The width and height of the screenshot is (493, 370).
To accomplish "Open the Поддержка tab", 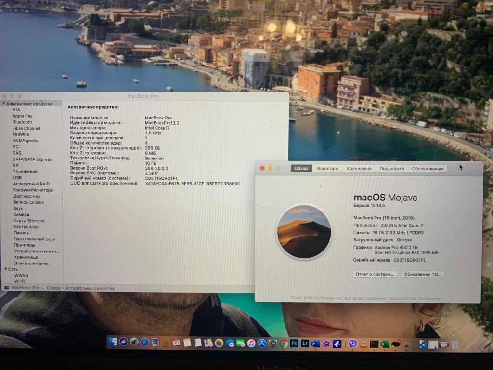I will click(x=392, y=168).
